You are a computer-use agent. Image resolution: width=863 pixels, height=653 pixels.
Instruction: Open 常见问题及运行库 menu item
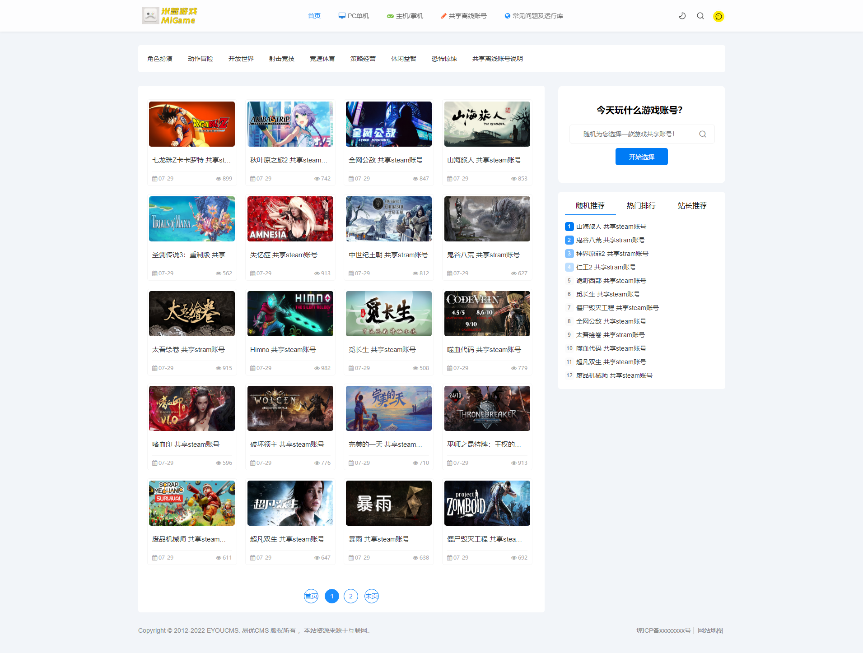(534, 16)
